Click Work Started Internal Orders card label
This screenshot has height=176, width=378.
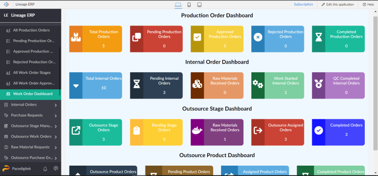click(286, 81)
